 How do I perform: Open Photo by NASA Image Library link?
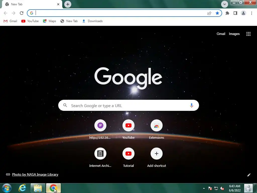pos(35,174)
